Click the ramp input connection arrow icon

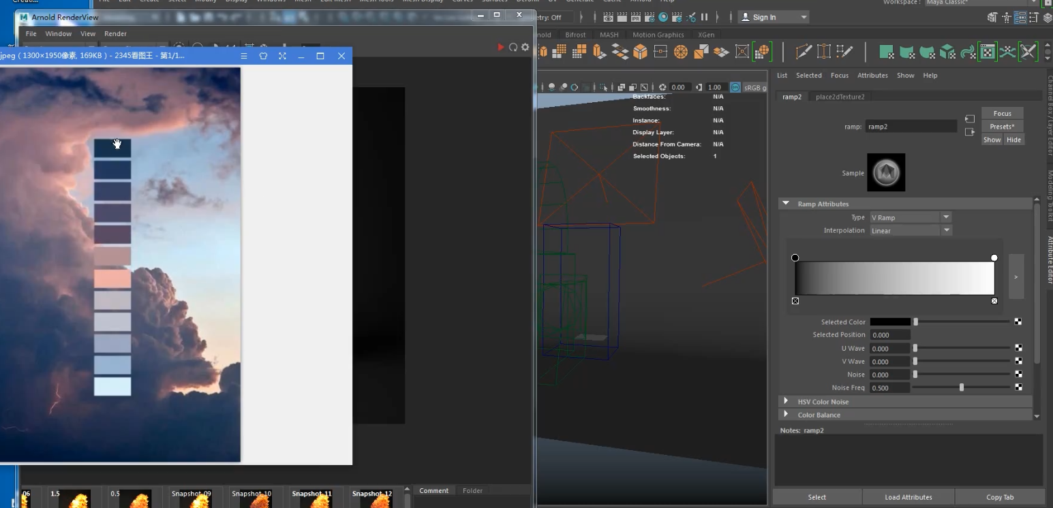coord(970,119)
